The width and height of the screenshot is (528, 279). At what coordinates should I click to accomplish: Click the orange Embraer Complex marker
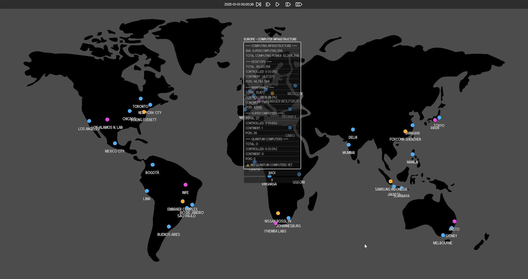click(x=183, y=201)
